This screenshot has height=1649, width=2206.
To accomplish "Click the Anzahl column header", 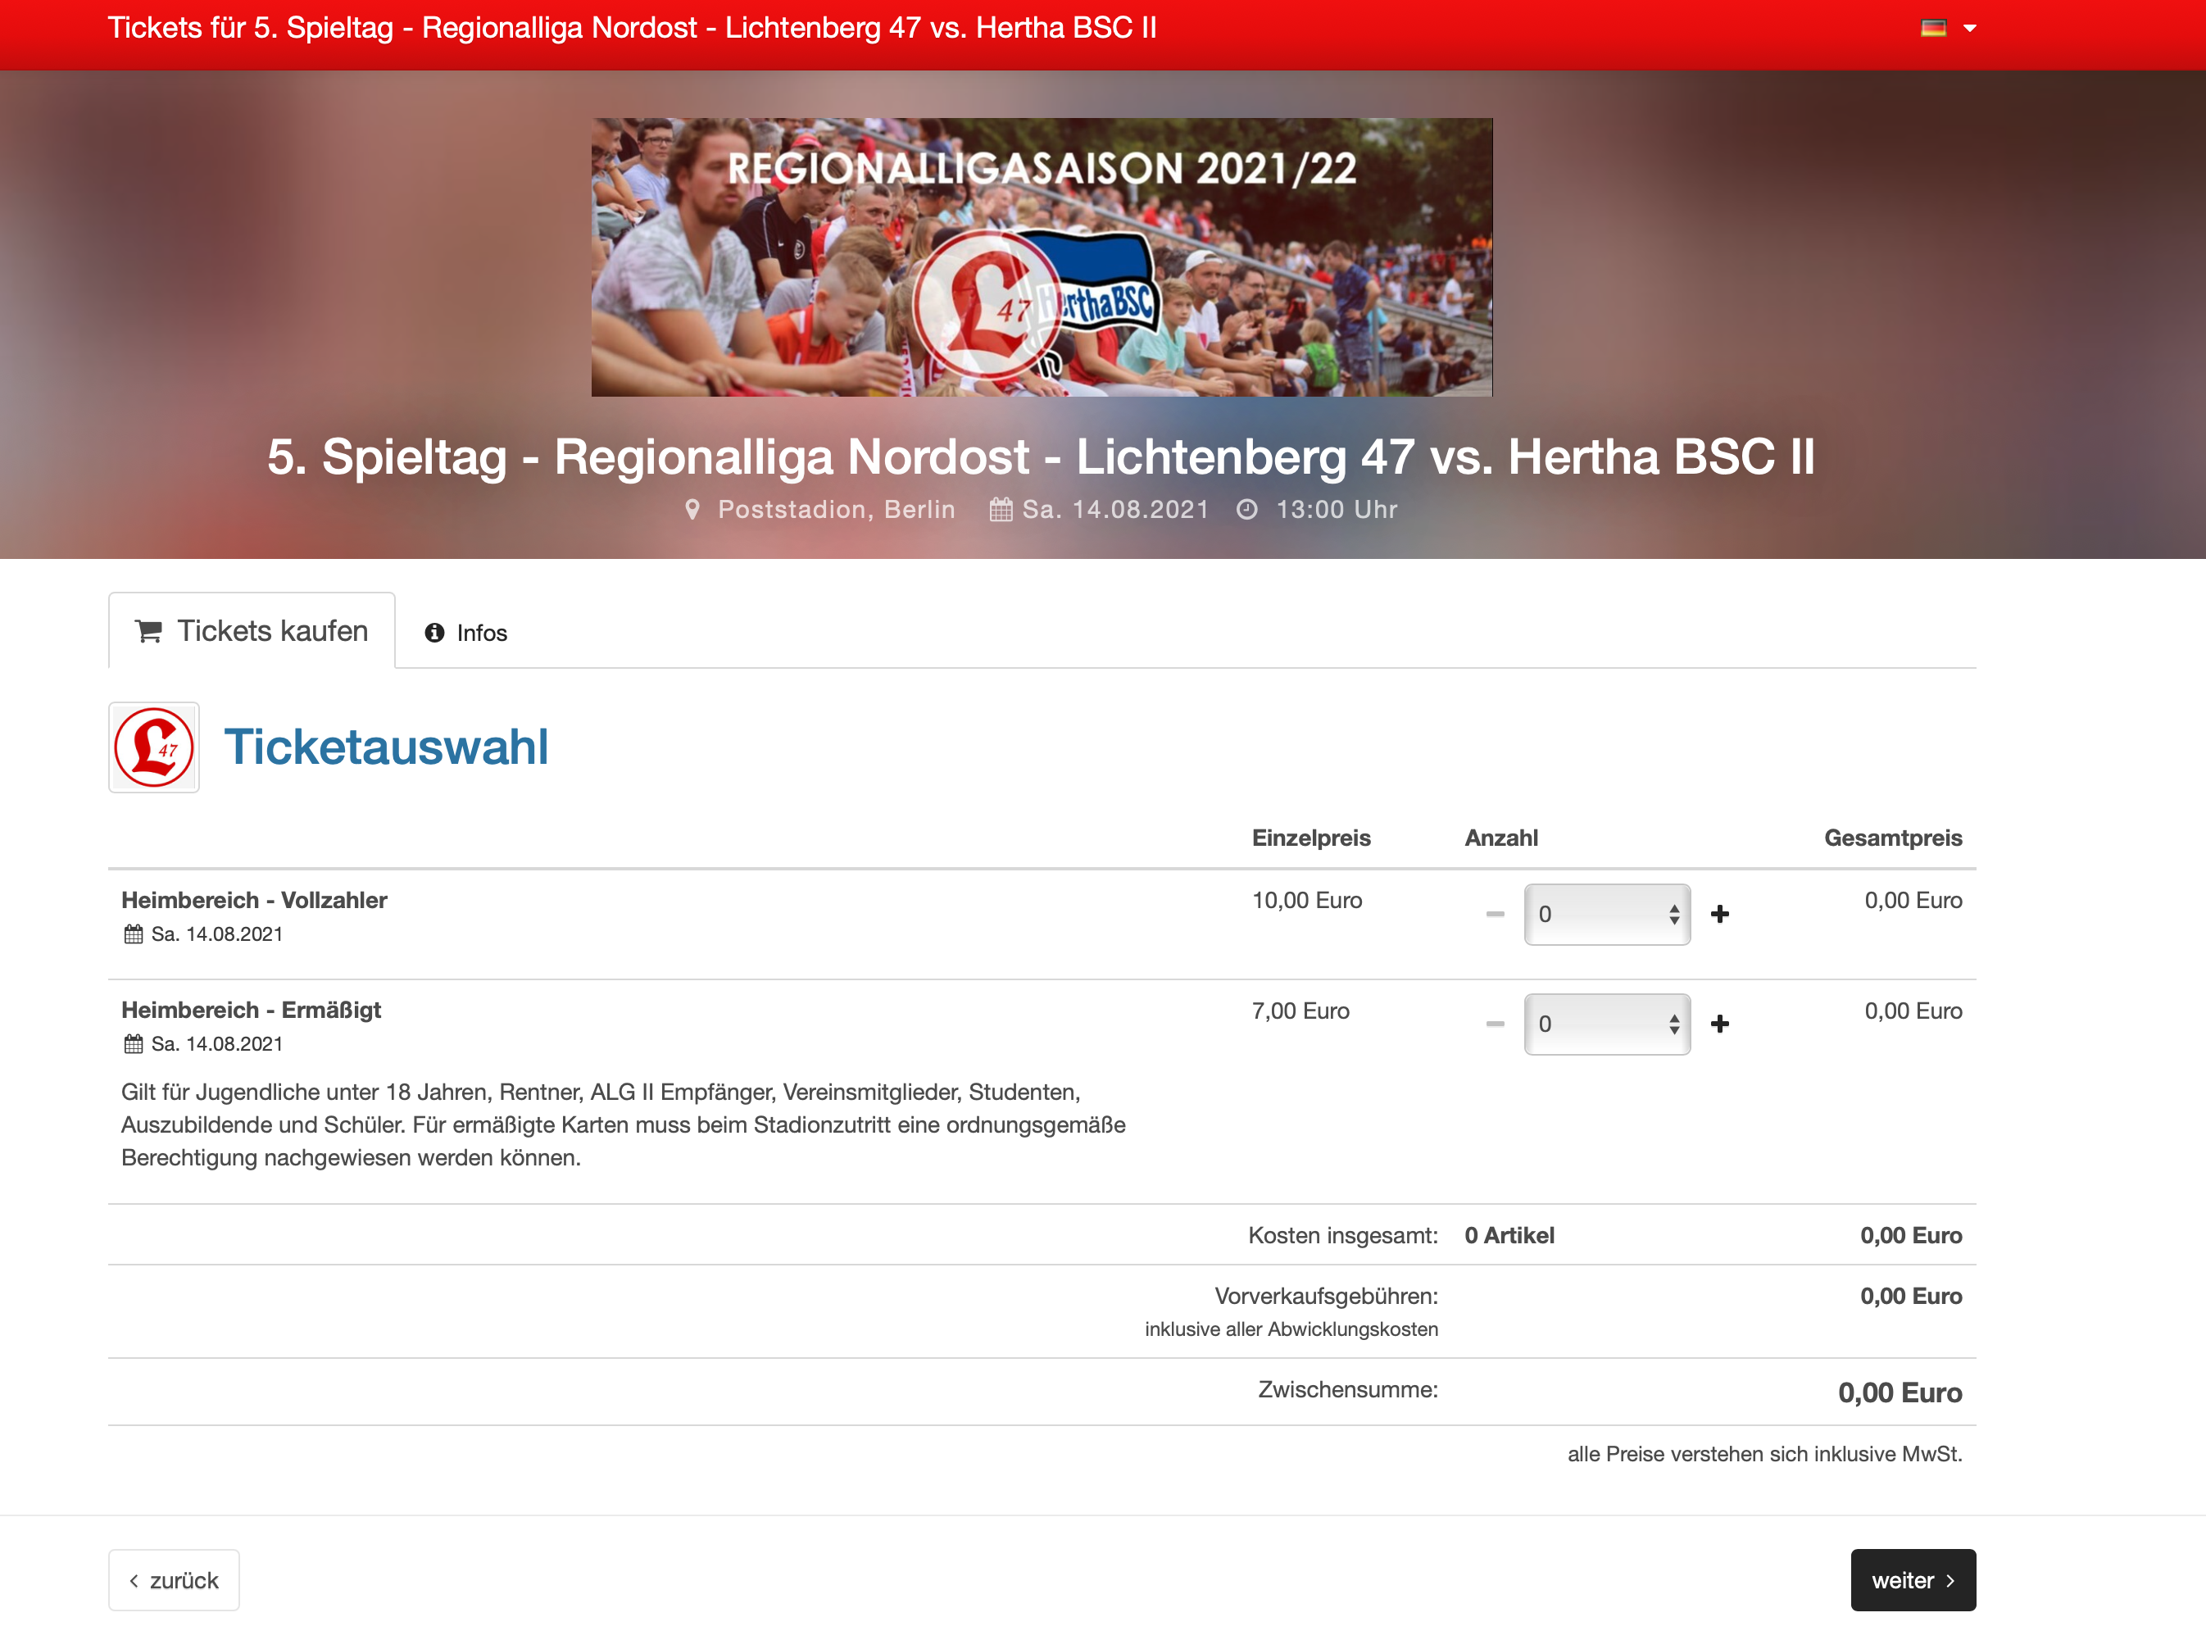I will click(1501, 838).
